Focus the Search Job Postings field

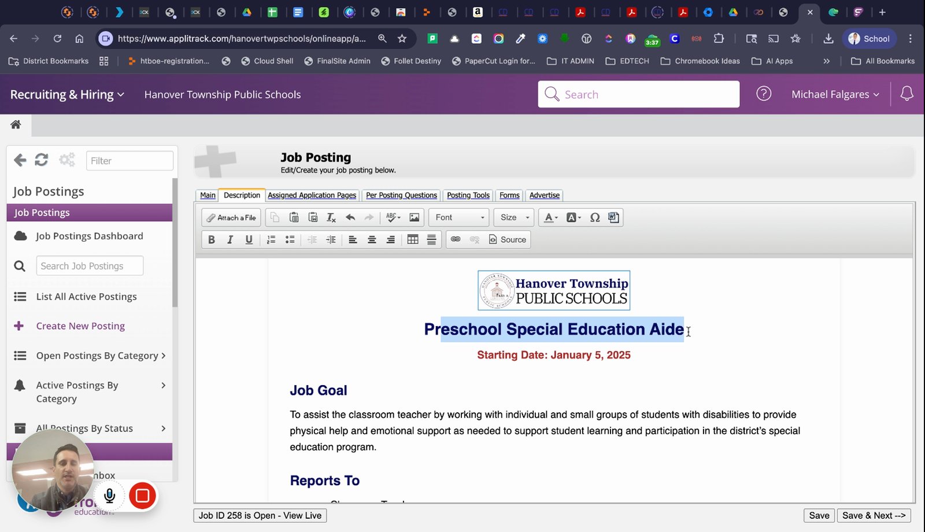pos(90,266)
